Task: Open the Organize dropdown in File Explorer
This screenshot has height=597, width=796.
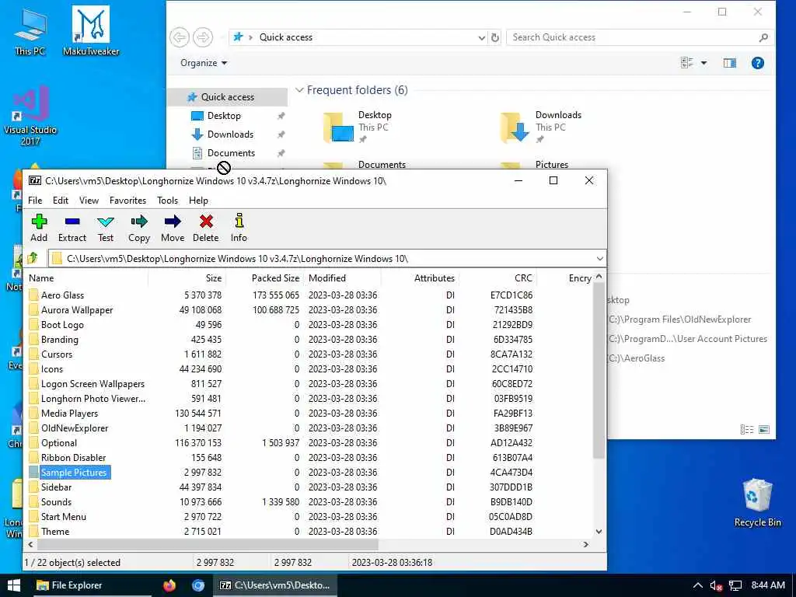Action: (204, 63)
